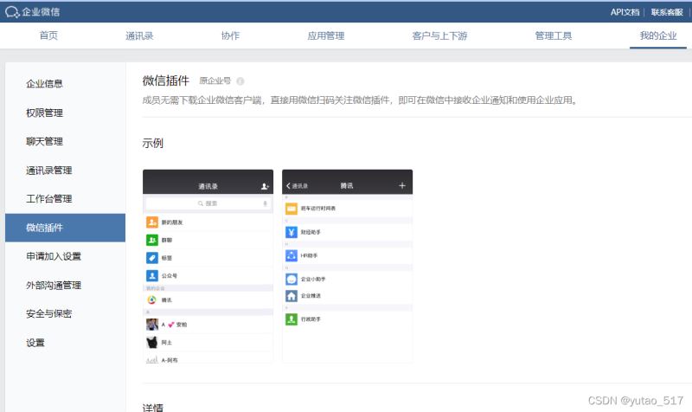Go to the 管理工具 tab
This screenshot has width=692, height=412.
[553, 36]
